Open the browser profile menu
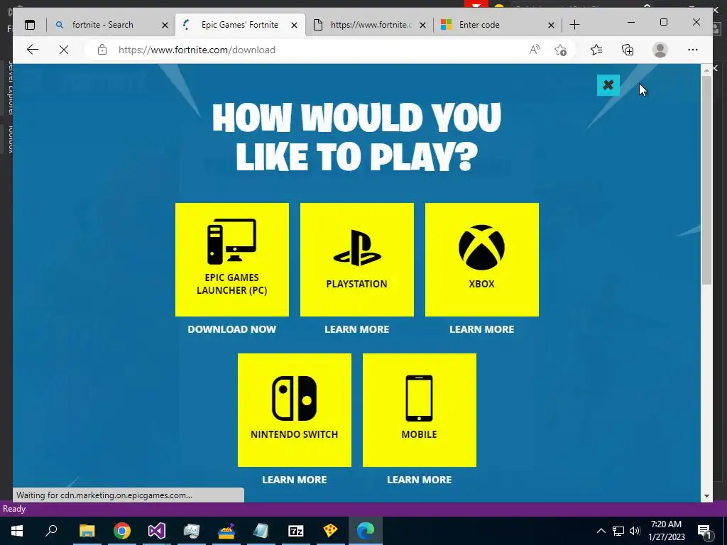 click(660, 50)
